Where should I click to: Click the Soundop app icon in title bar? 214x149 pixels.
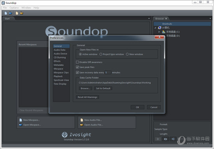[3, 3]
